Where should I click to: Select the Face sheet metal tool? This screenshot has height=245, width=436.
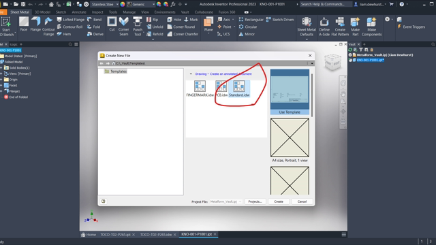click(24, 24)
